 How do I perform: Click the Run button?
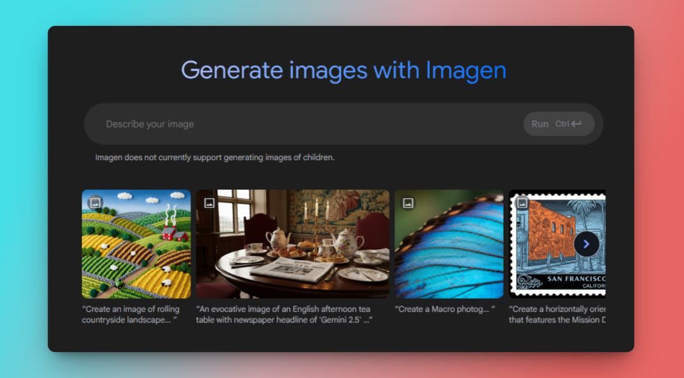click(x=559, y=124)
